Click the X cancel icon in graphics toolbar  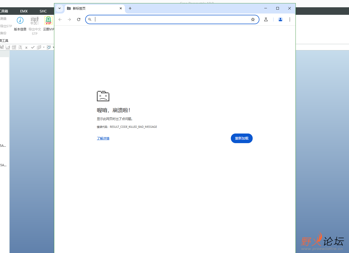[x=26, y=47]
